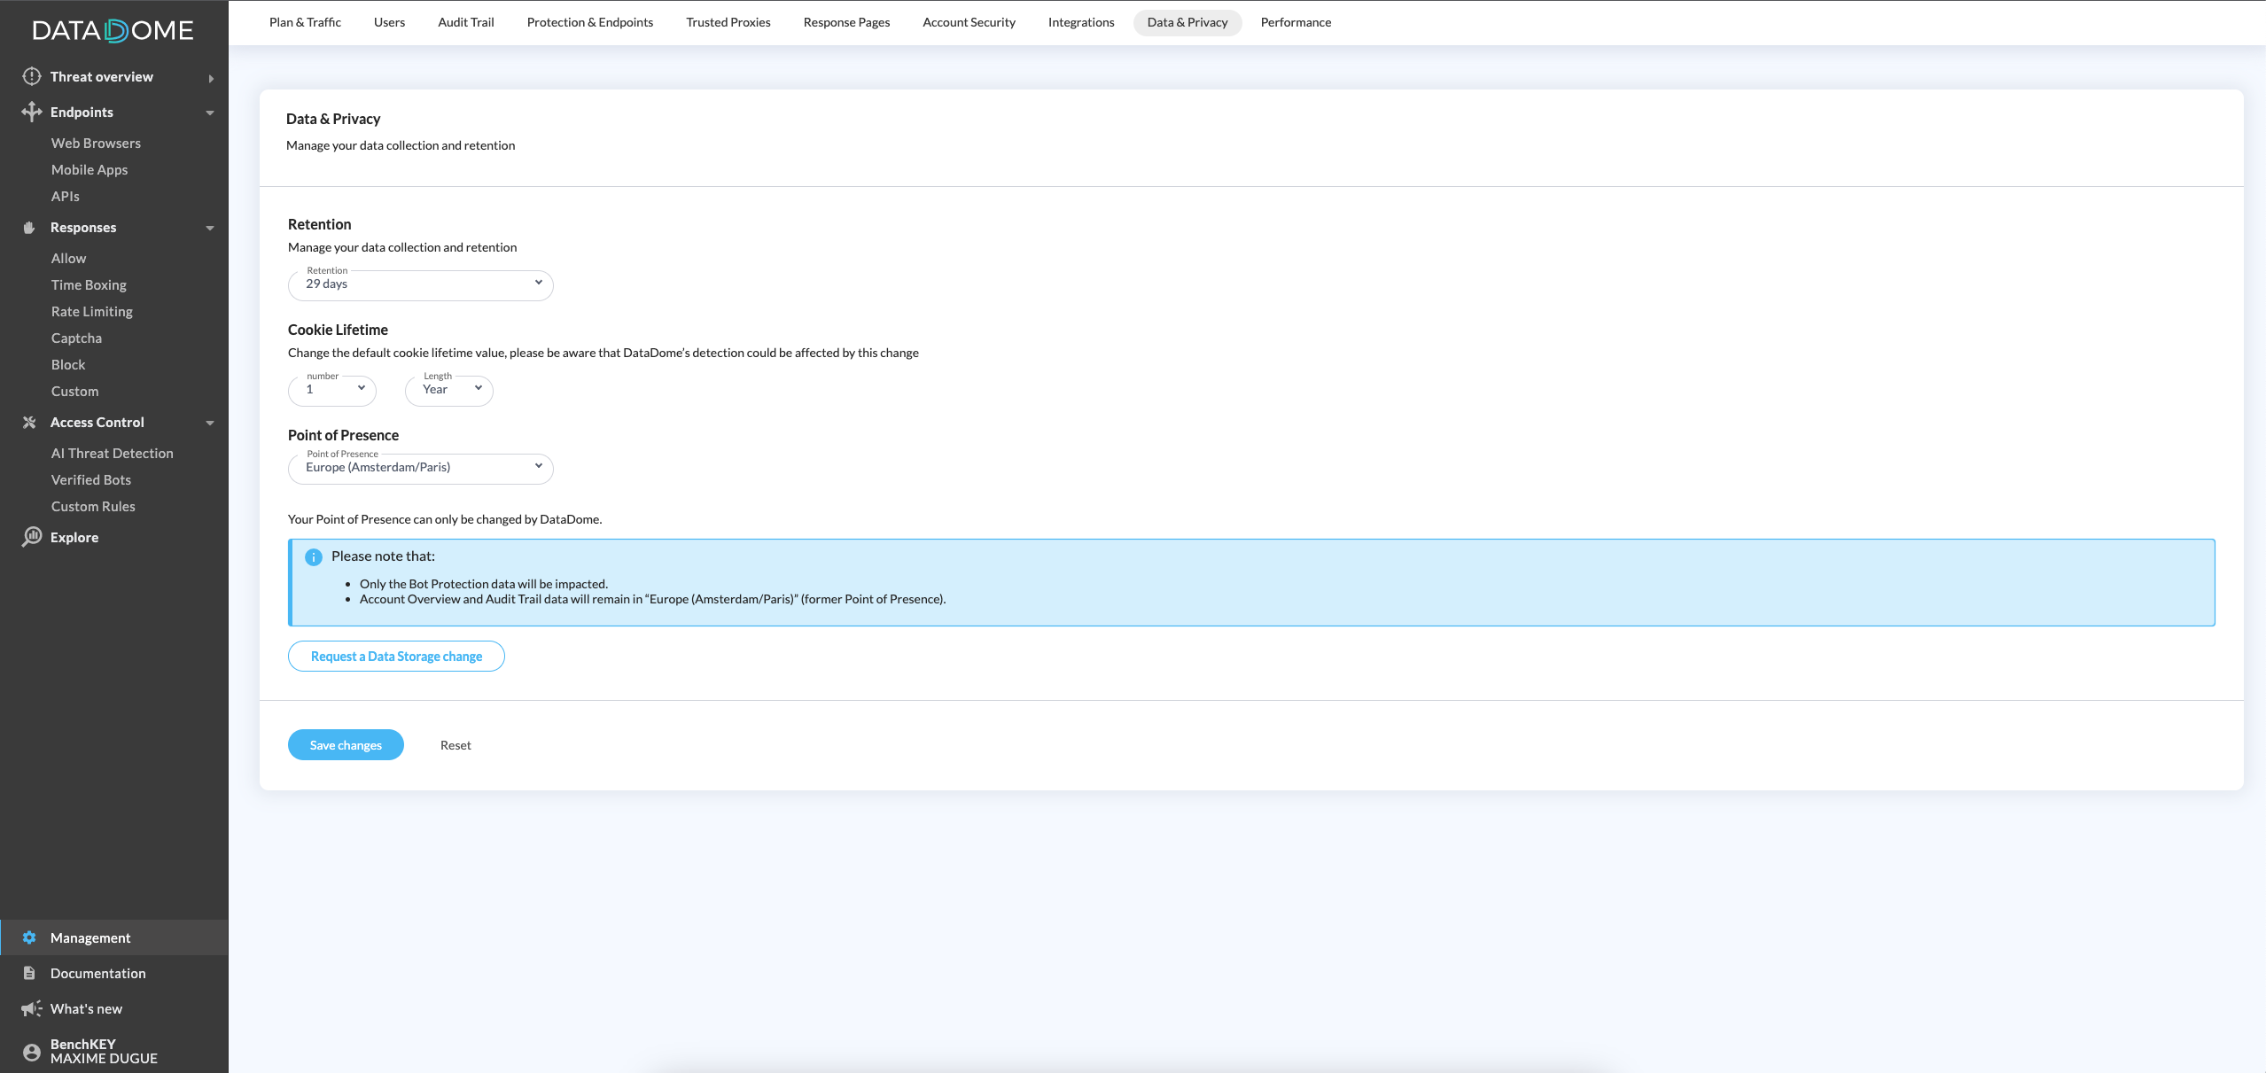Click the Responses hand icon
The image size is (2266, 1073).
click(x=29, y=228)
